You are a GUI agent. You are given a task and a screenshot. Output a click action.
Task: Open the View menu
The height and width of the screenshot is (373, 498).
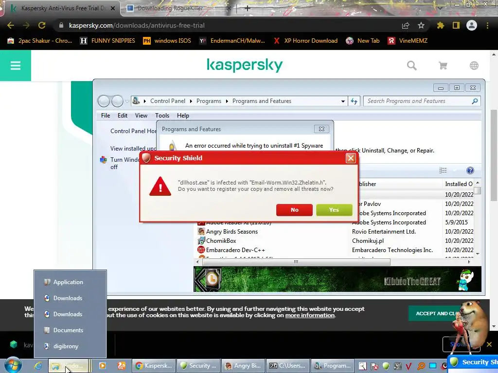(x=141, y=116)
